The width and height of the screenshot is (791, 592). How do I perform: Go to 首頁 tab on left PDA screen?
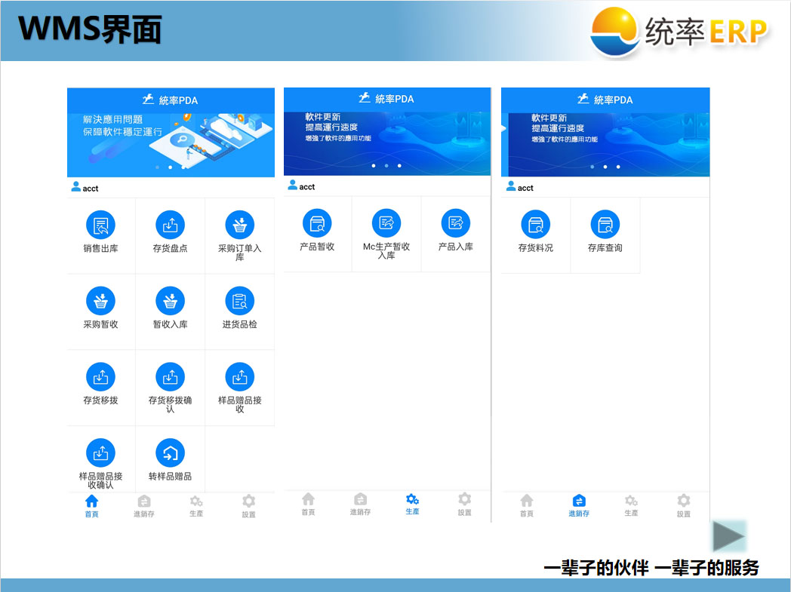click(92, 506)
